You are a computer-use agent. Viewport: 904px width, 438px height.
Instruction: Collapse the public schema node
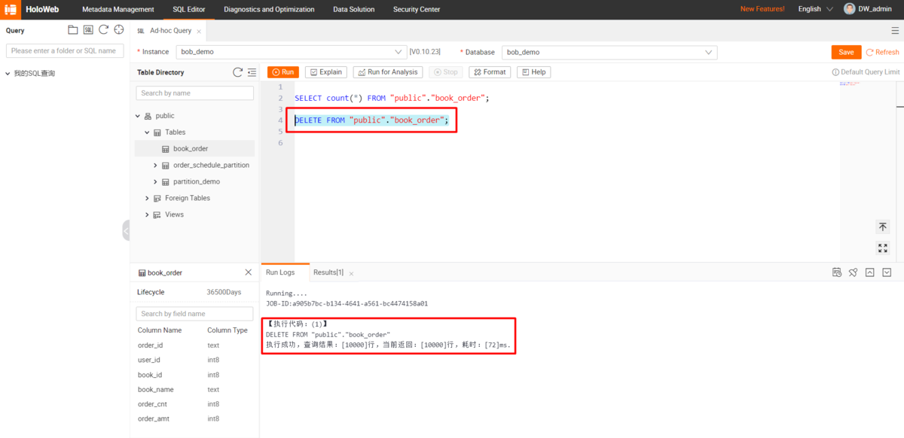click(x=138, y=116)
